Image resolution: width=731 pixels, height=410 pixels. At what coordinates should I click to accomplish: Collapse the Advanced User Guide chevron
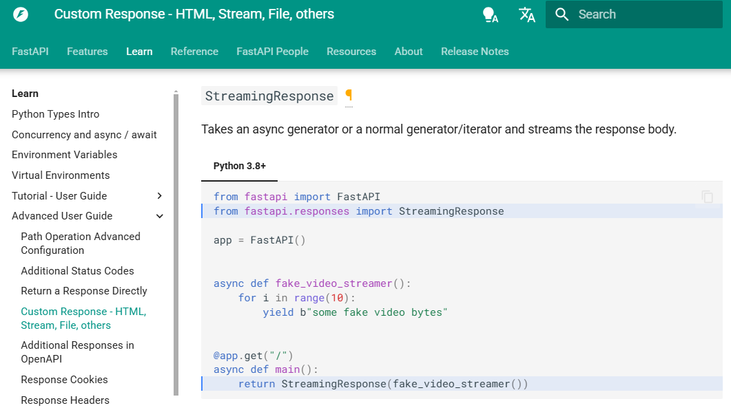pyautogui.click(x=159, y=216)
